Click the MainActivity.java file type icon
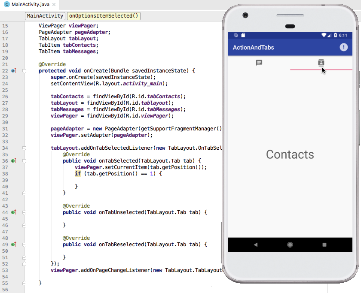Screen dimensions: 361x293 click(x=7, y=4)
